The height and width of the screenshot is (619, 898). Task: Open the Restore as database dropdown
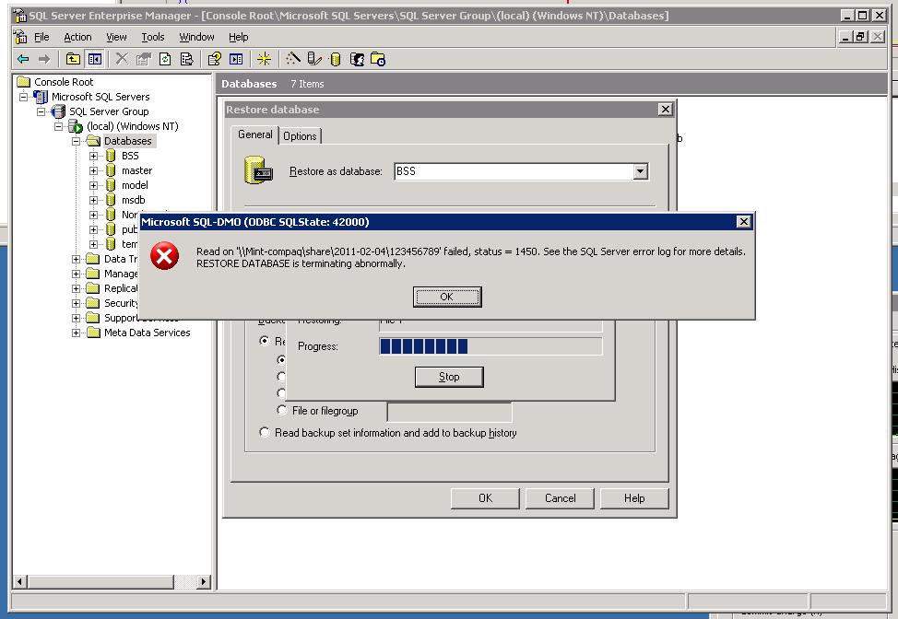point(640,171)
